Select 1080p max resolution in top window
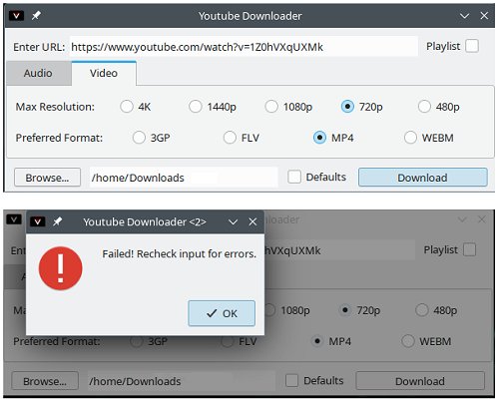The height and width of the screenshot is (404, 499). tap(271, 107)
